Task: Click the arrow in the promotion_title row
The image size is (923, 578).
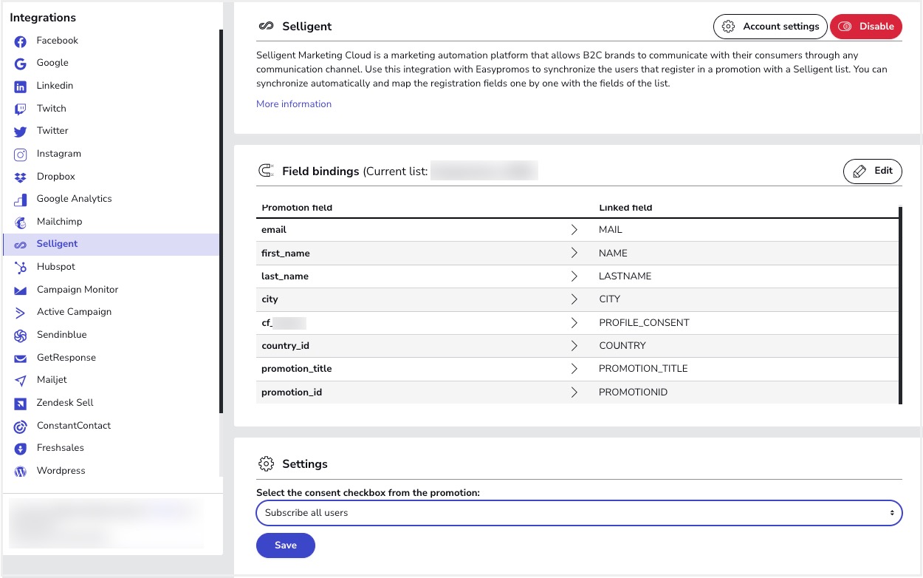Action: [x=574, y=369]
